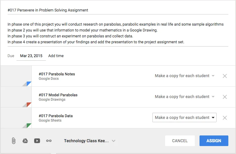236x154 pixels.
Task: Click the assignment title text field
Action: click(118, 10)
